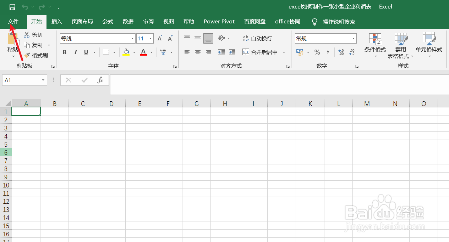The width and height of the screenshot is (449, 242).
Task: Click the decrease decimal icon
Action: (352, 52)
